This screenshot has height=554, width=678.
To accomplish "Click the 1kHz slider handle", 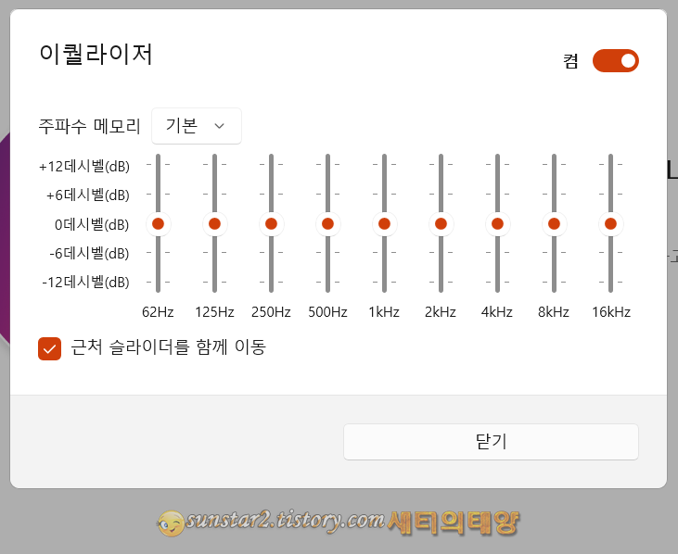I will tap(384, 223).
